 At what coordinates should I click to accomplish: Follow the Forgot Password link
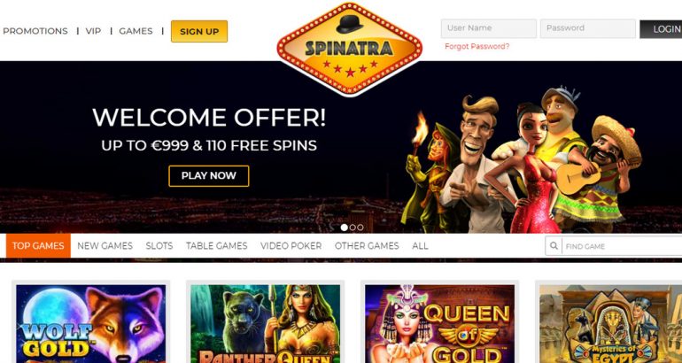(477, 47)
